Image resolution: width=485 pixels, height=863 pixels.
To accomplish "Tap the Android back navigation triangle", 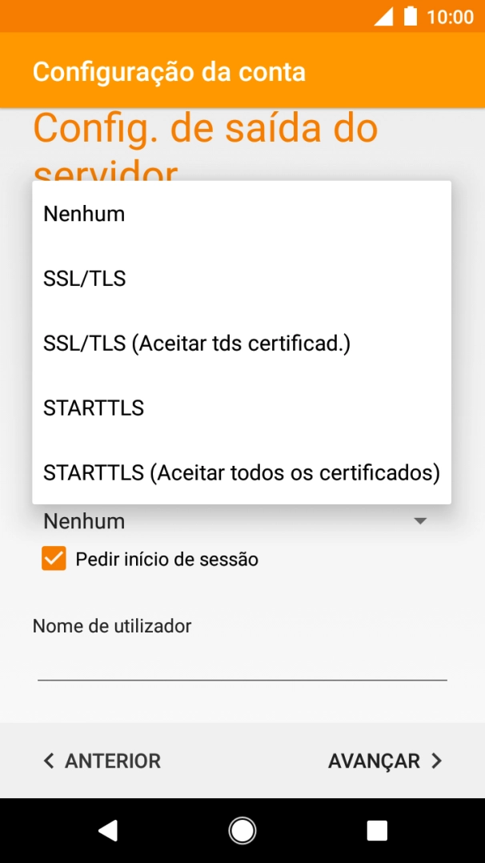I will pos(108,830).
